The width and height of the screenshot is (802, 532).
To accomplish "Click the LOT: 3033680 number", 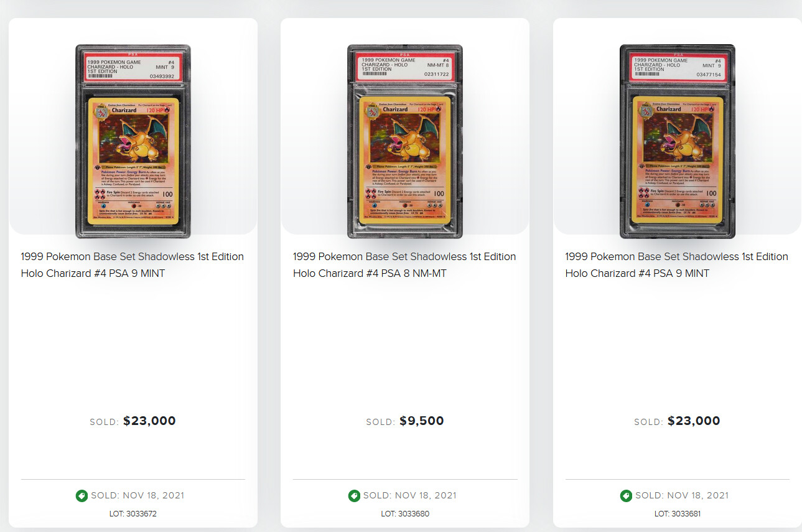I will [405, 514].
